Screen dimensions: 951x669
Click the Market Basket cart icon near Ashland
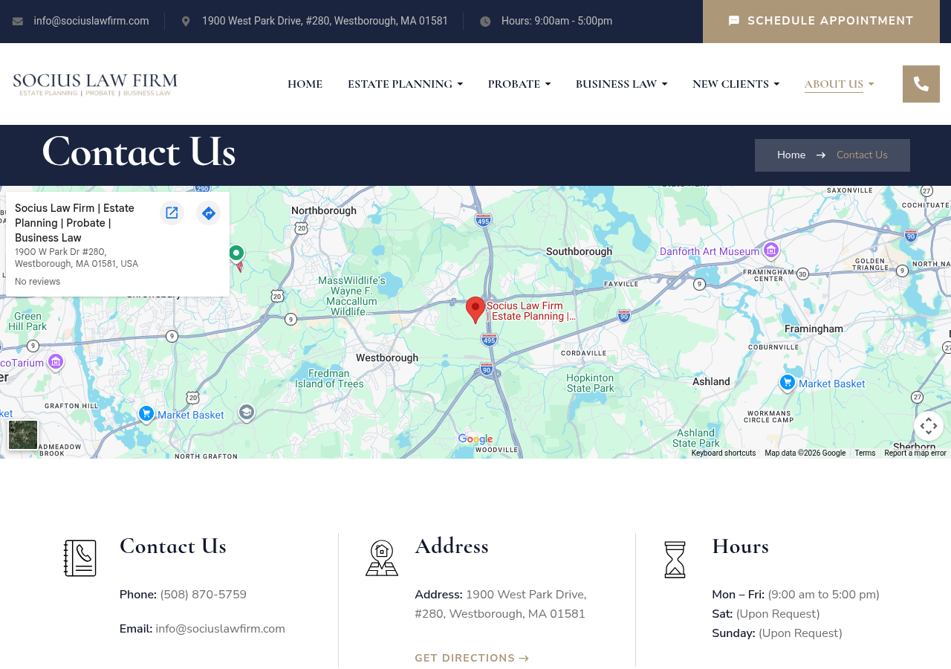click(x=788, y=383)
